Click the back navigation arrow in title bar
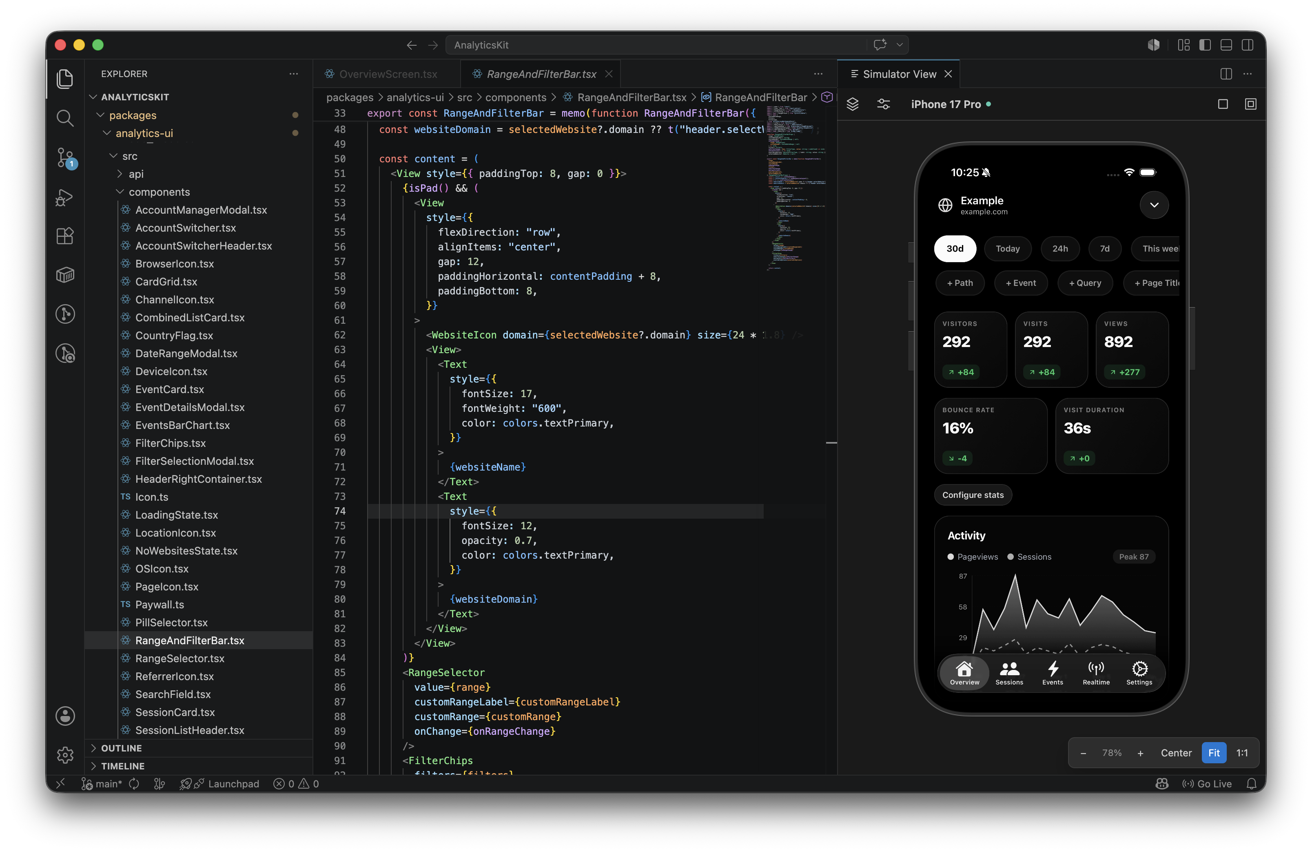 click(x=411, y=45)
